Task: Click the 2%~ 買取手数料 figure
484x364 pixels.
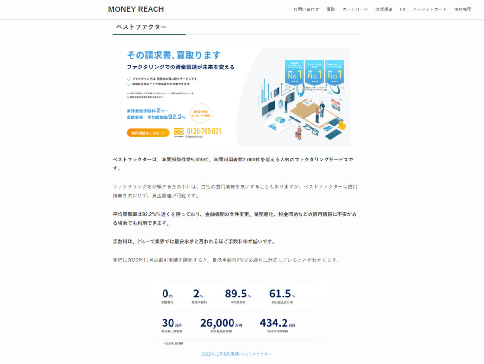Action: click(x=199, y=296)
